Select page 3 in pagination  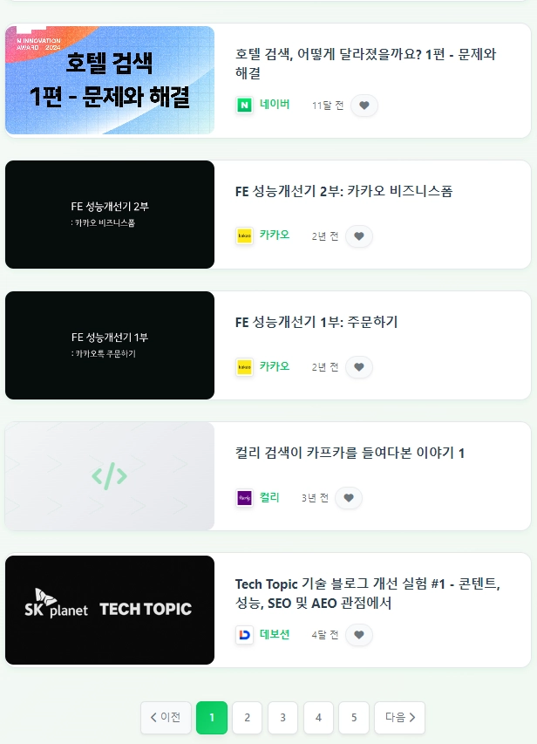tap(282, 718)
